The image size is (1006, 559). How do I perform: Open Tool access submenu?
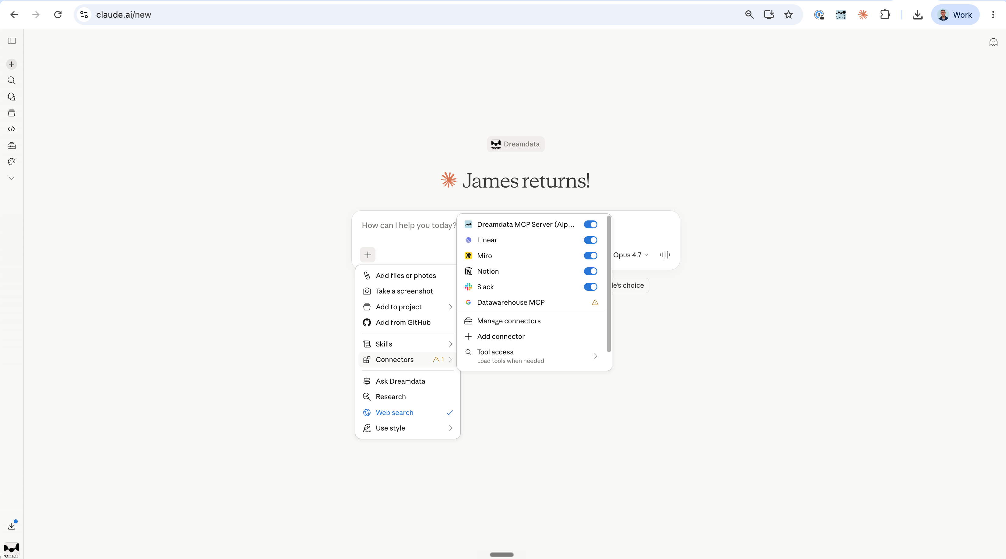[531, 356]
